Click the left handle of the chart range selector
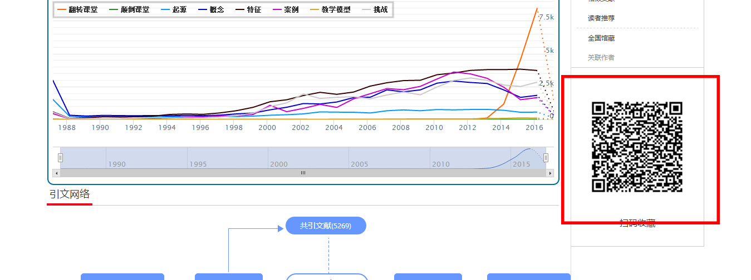This screenshot has width=751, height=280. click(61, 158)
